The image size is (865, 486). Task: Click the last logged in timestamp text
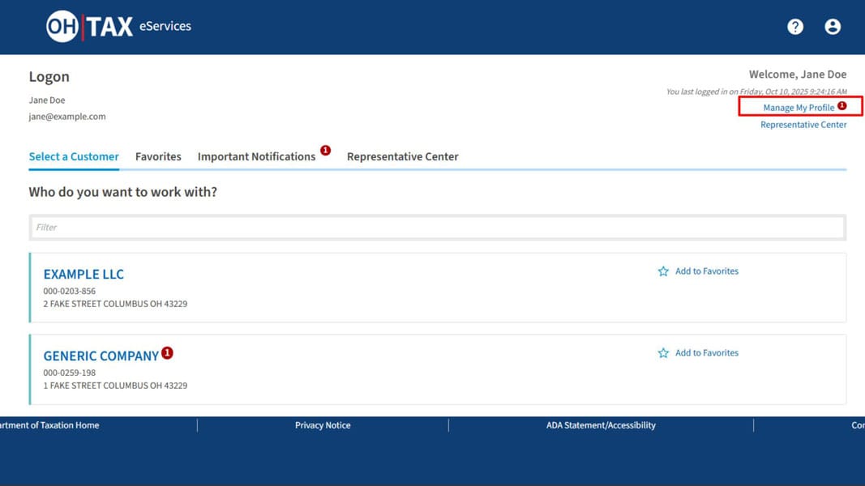click(756, 92)
